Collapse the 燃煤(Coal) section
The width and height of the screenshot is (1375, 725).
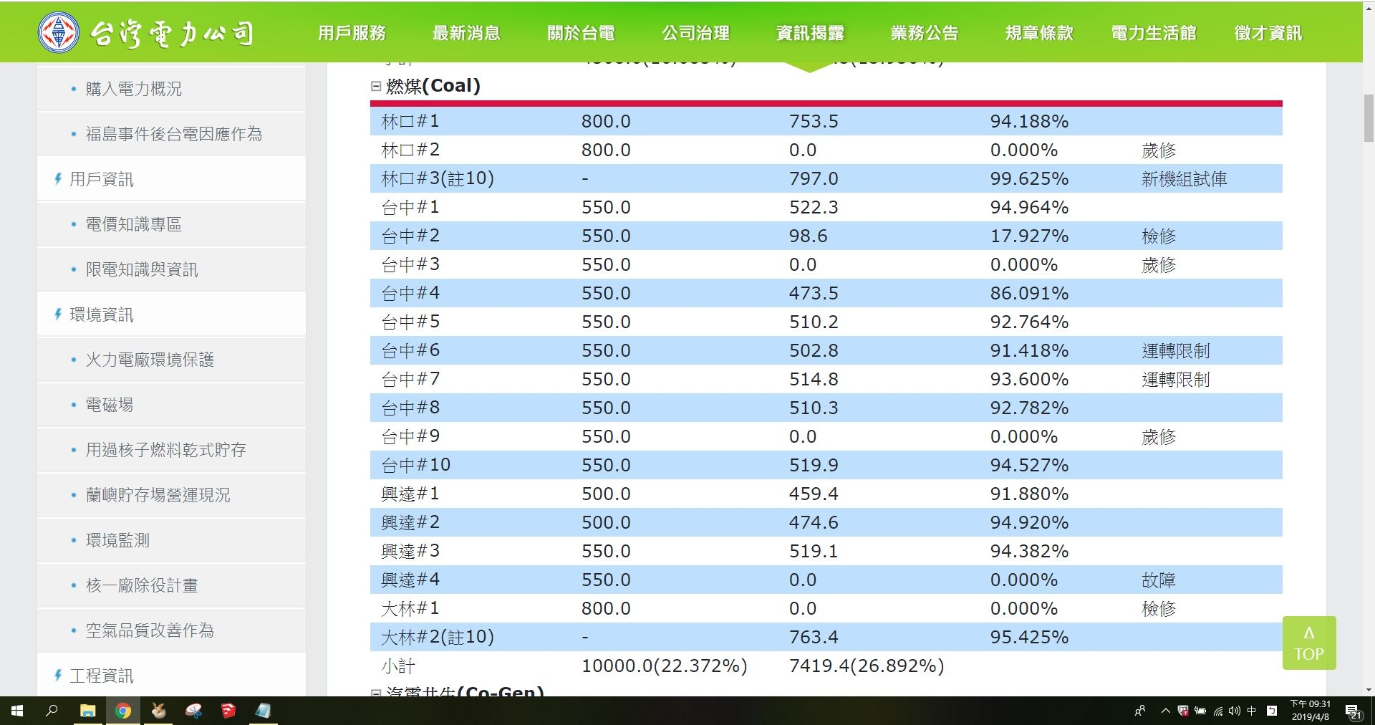376,86
